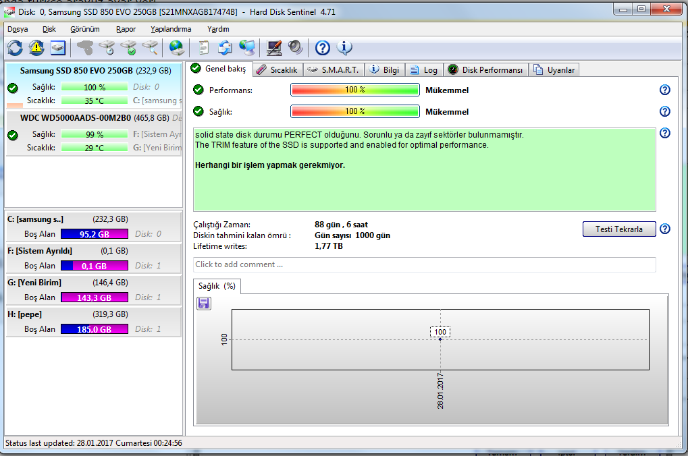
Task: Open the Bilgi tab
Action: (x=385, y=70)
